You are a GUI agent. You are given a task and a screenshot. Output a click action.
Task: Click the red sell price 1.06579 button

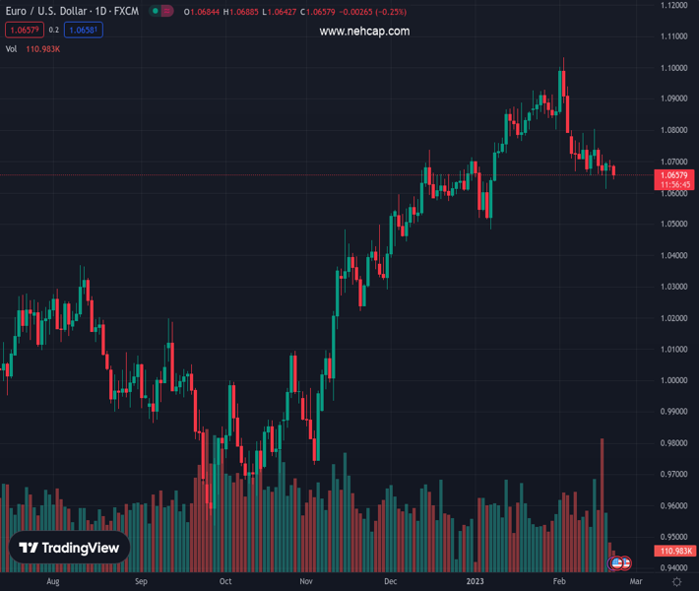click(25, 30)
